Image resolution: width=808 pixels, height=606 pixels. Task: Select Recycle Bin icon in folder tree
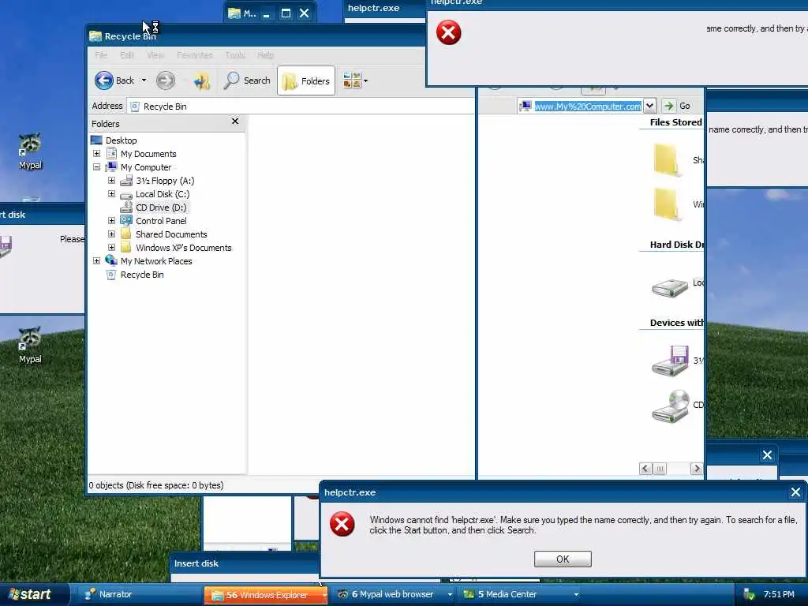[x=110, y=275]
